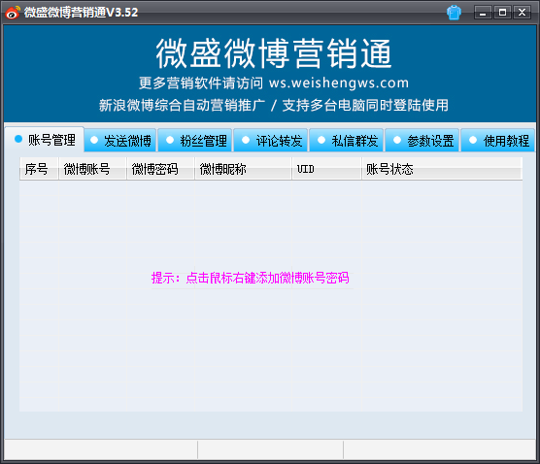This screenshot has height=464, width=540.
Task: Open the 使用教程 tab
Action: point(498,141)
